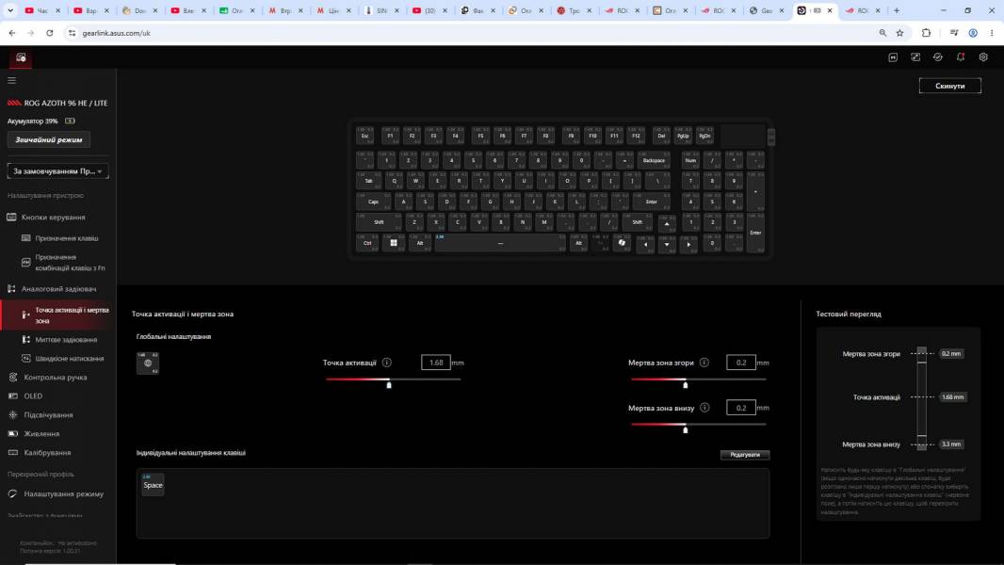The width and height of the screenshot is (1004, 565).
Task: Select the up arrow key on keyboard
Action: [667, 224]
